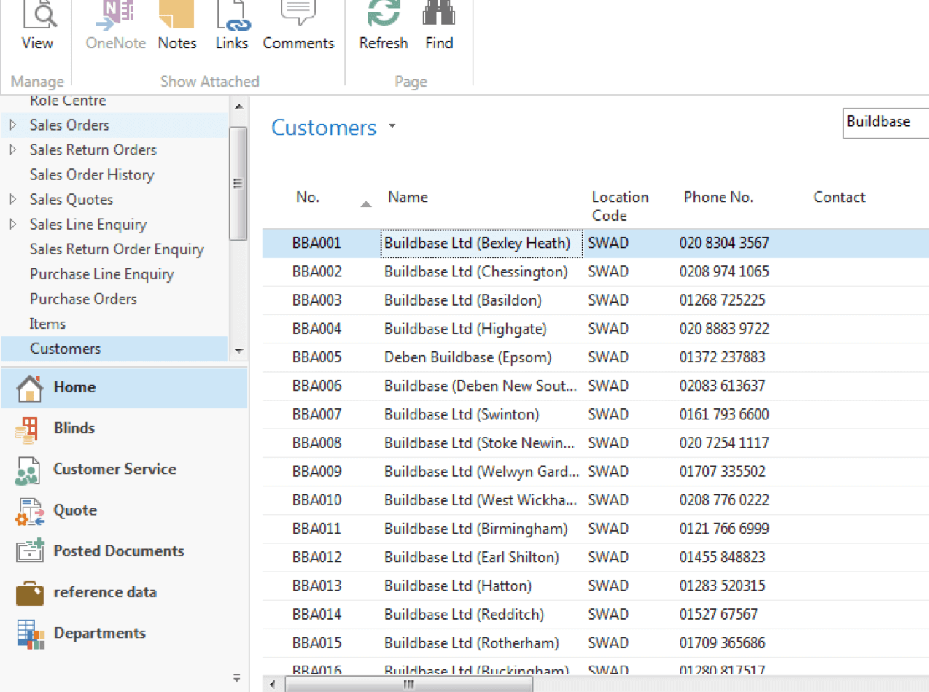Select Buildbase Ltd (Rotherham)
This screenshot has width=929, height=692.
[471, 643]
